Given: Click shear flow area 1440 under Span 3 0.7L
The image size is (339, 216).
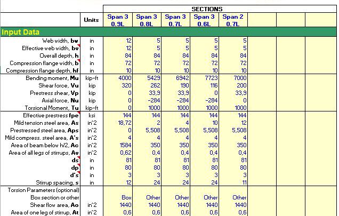Looking at the screenshot, I should coord(183,205).
